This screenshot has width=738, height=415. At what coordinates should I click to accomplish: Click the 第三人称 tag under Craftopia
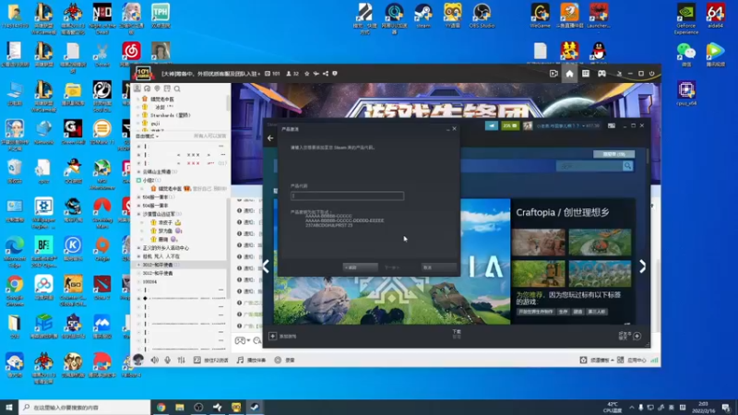tap(596, 312)
